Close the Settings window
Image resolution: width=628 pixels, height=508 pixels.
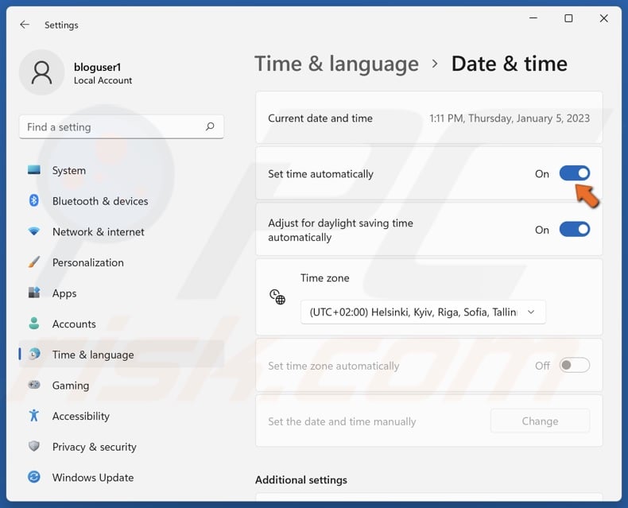[603, 18]
